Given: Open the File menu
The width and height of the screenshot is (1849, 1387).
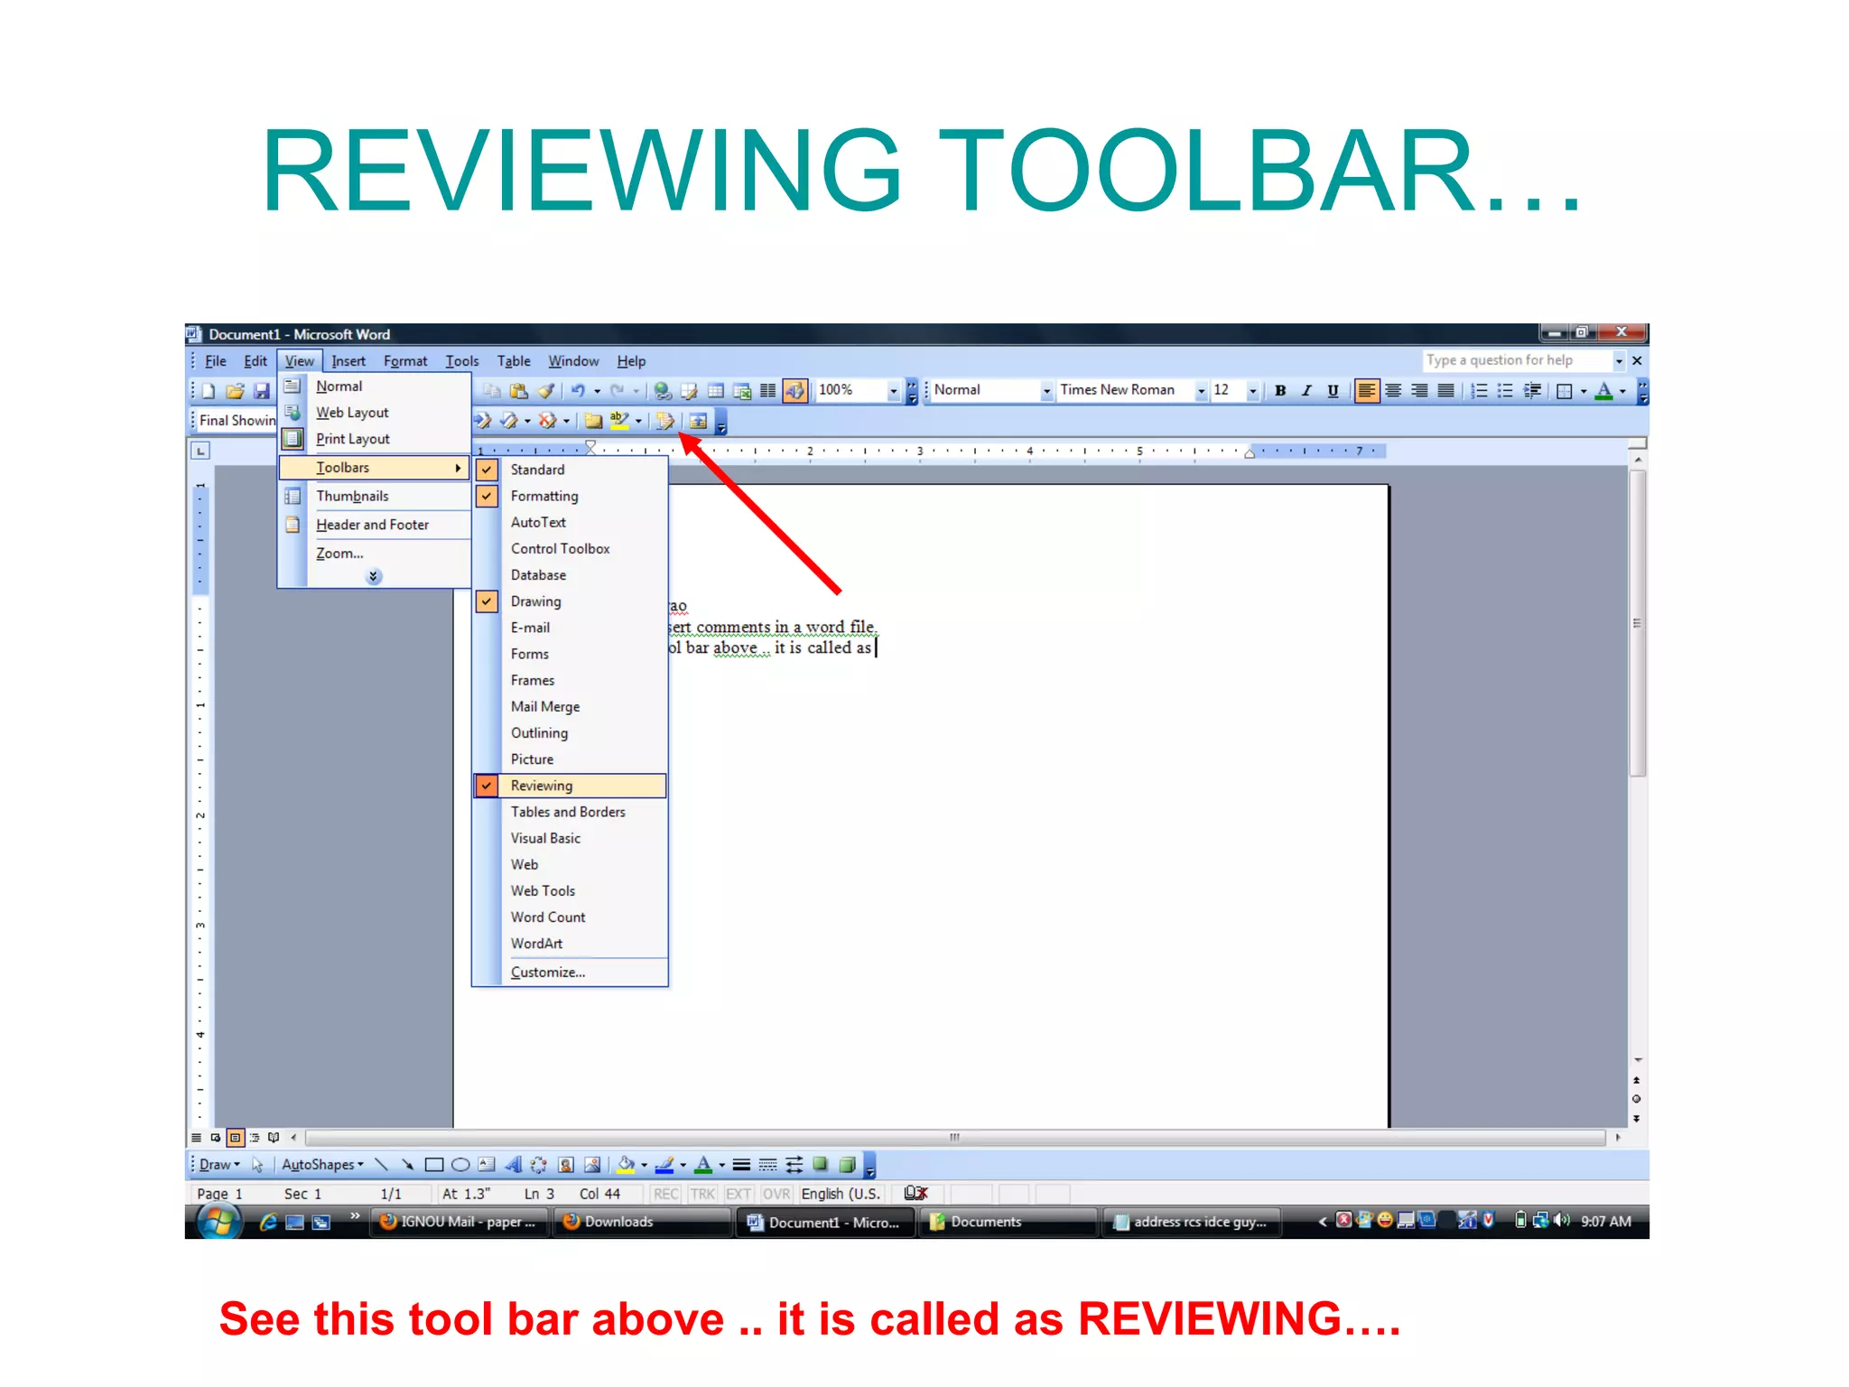Looking at the screenshot, I should [x=216, y=361].
